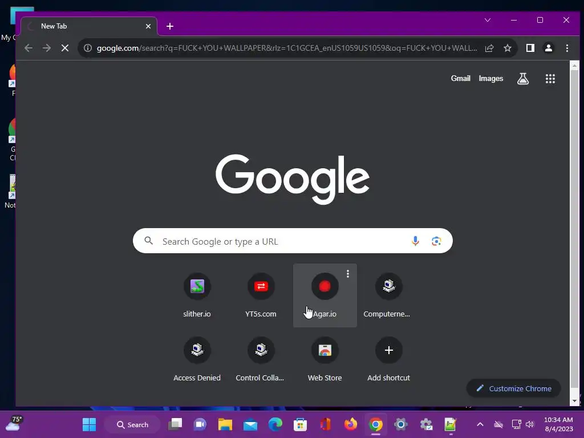Open File Explorer from taskbar
This screenshot has height=438, width=584.
pyautogui.click(x=225, y=424)
